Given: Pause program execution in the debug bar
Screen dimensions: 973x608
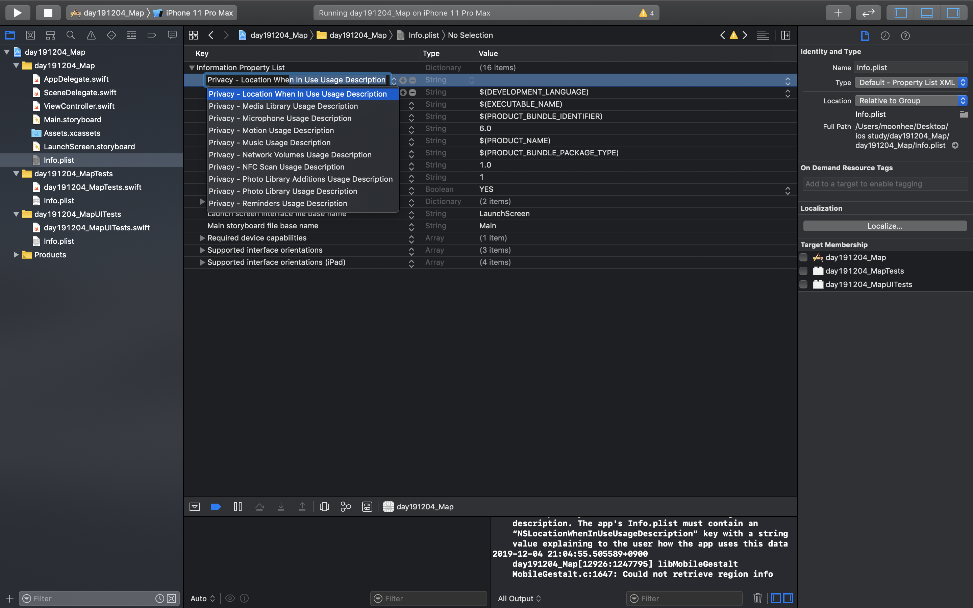Looking at the screenshot, I should [238, 507].
